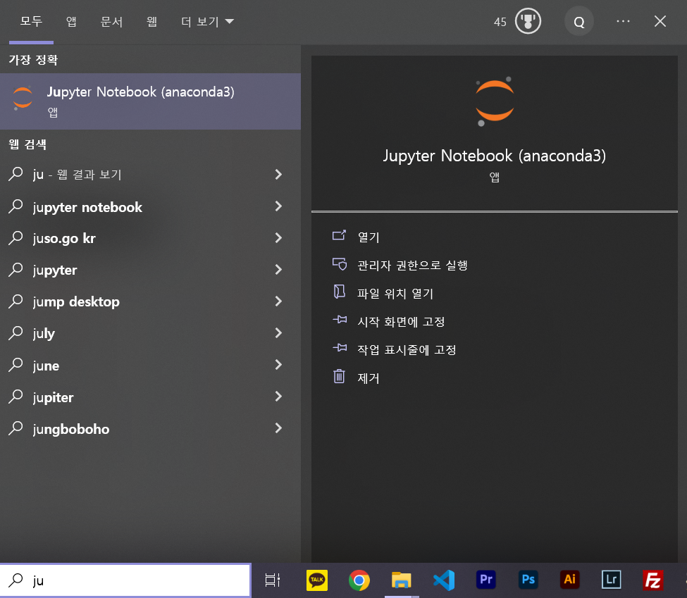Viewport: 687px width, 598px height.
Task: Expand chevron for 'juso.go kr' suggestion
Action: [278, 238]
